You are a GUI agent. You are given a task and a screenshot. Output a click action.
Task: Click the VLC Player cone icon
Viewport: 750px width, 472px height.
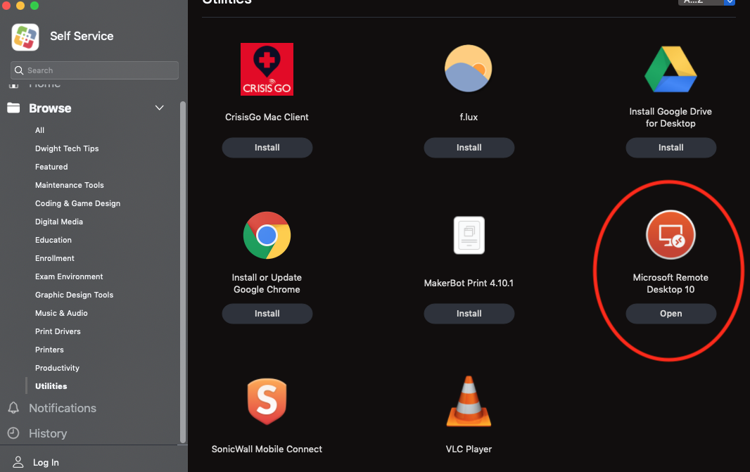[x=469, y=401]
